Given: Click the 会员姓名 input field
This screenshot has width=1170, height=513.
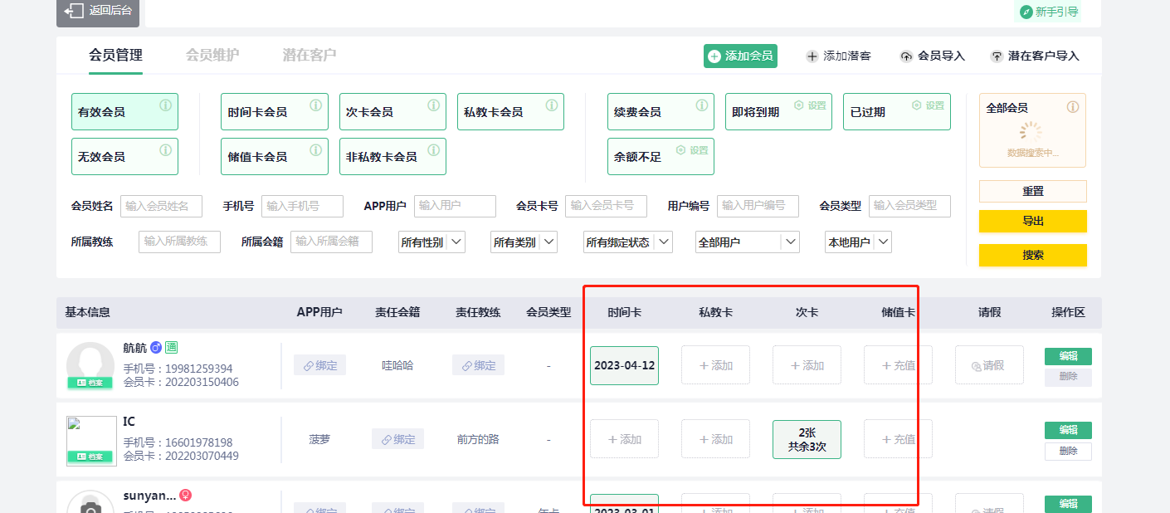Looking at the screenshot, I should point(161,206).
